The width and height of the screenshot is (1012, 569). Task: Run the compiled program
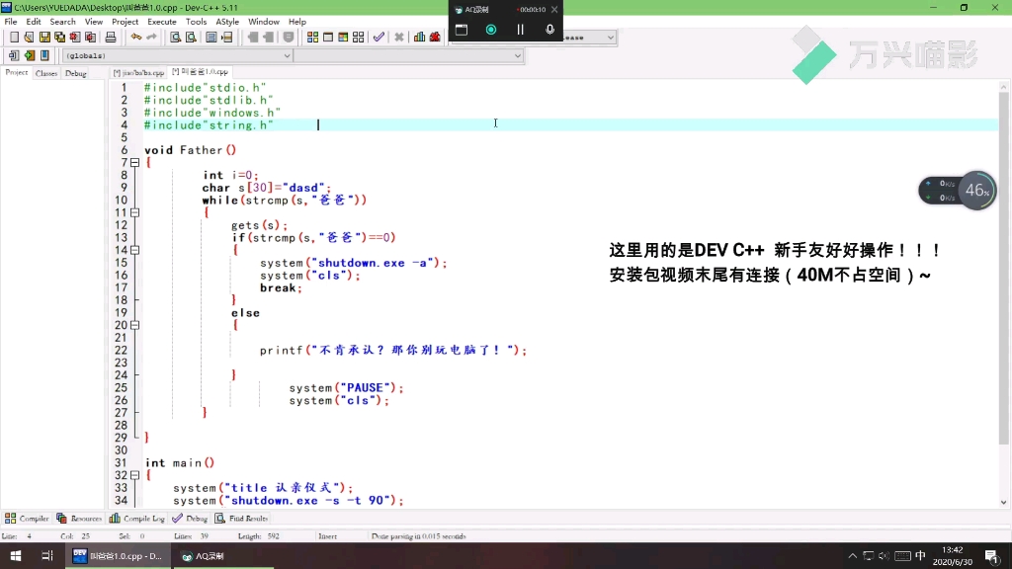pyautogui.click(x=326, y=38)
